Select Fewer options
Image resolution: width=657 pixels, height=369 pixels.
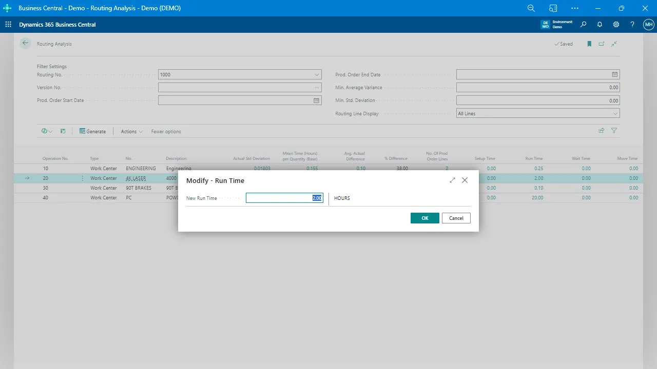[165, 131]
